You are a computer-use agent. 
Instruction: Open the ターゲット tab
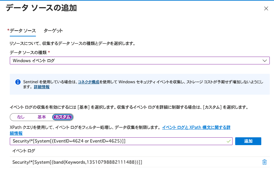(53, 31)
